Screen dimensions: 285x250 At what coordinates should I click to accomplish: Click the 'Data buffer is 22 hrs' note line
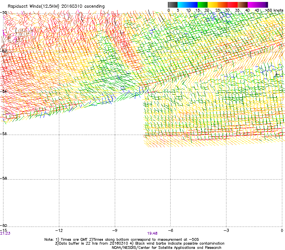pos(139,243)
